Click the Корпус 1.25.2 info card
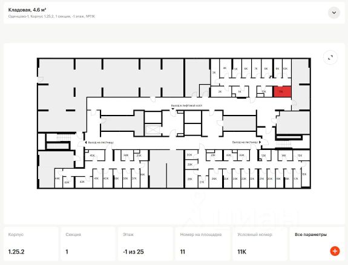 click(x=31, y=244)
